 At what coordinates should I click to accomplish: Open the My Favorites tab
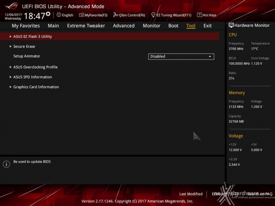click(x=26, y=26)
